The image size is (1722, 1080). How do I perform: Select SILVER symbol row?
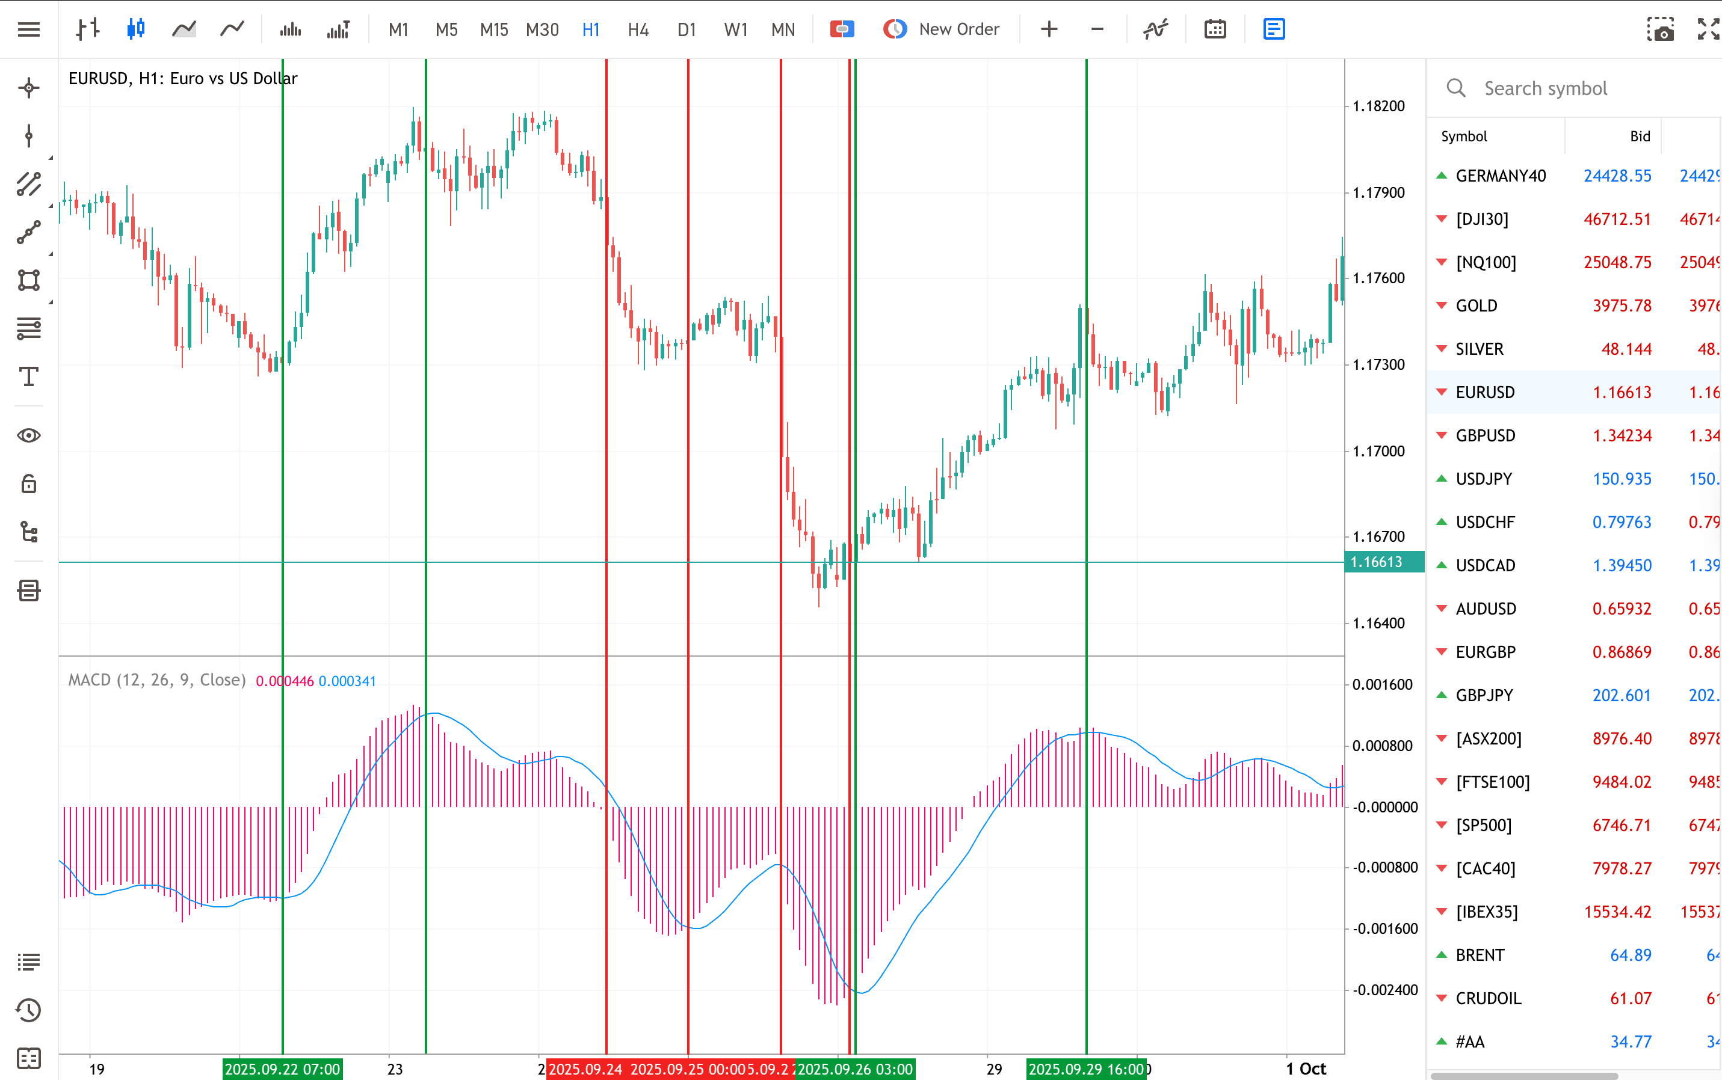click(1575, 349)
